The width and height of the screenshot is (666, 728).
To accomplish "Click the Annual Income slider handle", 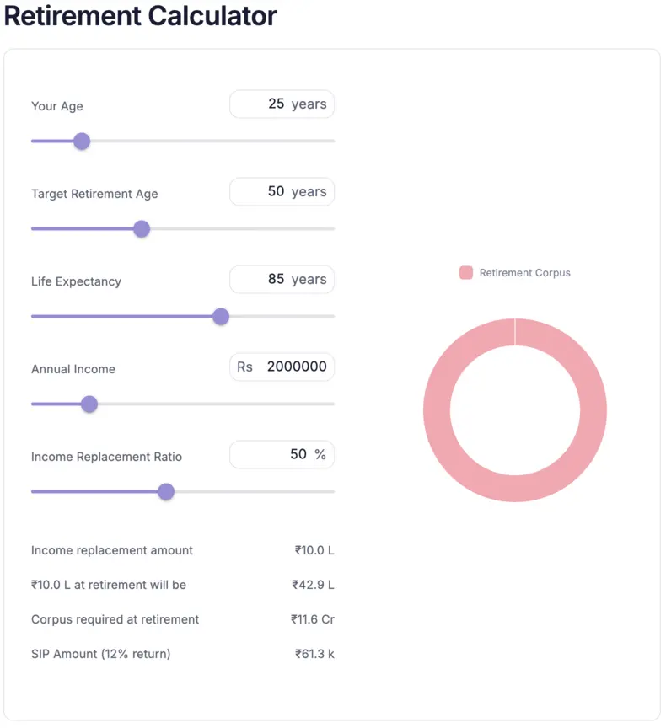I will point(89,404).
